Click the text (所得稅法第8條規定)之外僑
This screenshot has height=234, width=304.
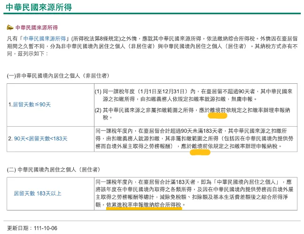coord(104,39)
